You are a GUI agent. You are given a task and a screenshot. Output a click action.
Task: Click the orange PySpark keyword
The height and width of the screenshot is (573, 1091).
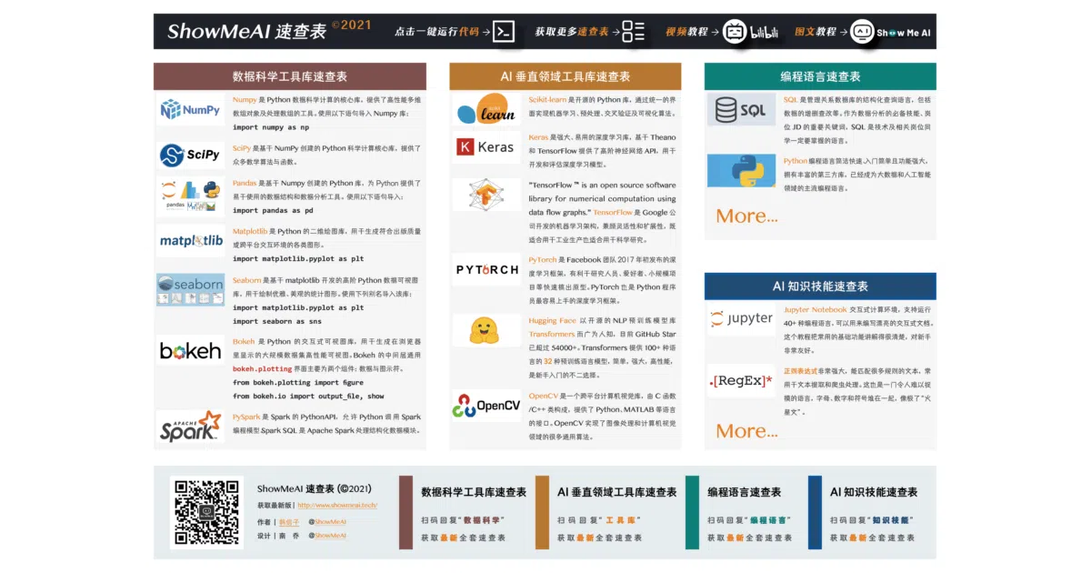coord(246,417)
